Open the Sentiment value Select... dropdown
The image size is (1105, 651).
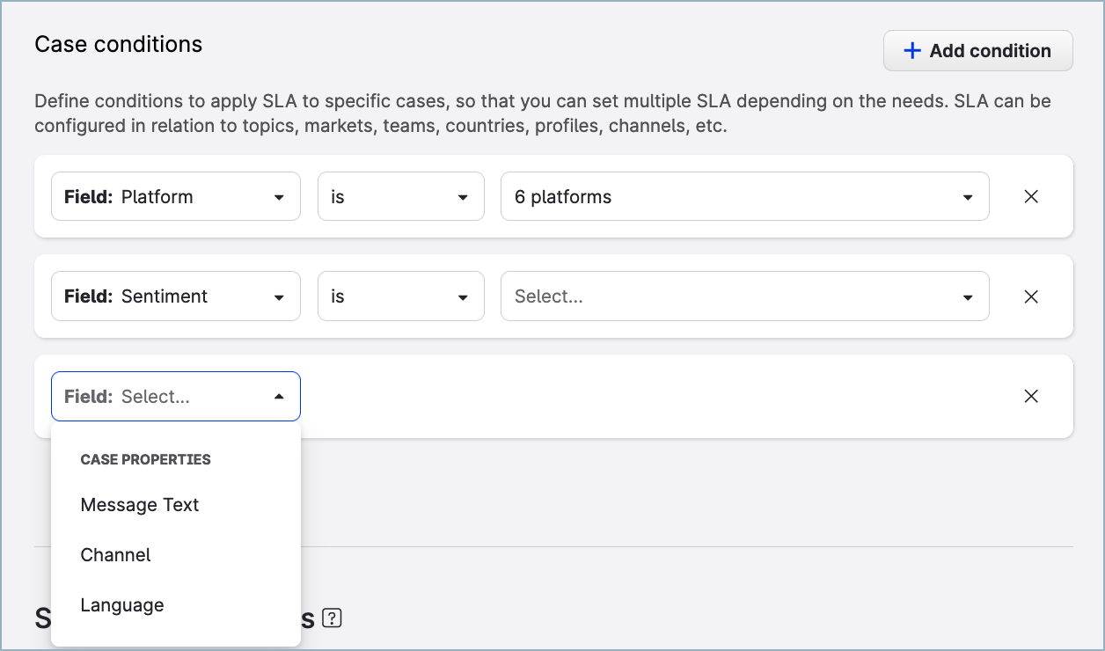[743, 296]
